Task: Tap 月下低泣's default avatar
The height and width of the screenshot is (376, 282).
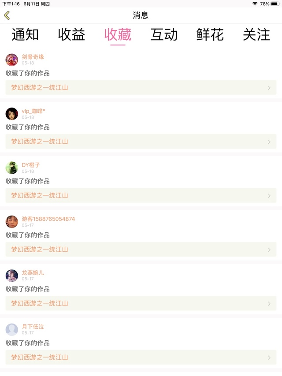Action: pyautogui.click(x=12, y=330)
